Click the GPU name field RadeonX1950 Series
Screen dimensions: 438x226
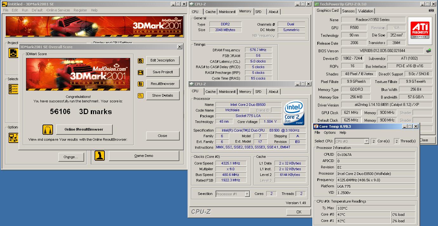pos(373,20)
